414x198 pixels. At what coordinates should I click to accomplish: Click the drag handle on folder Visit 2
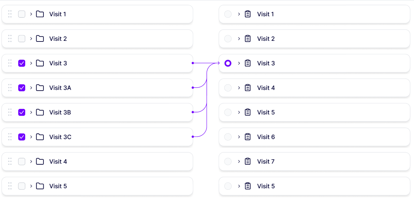point(10,39)
